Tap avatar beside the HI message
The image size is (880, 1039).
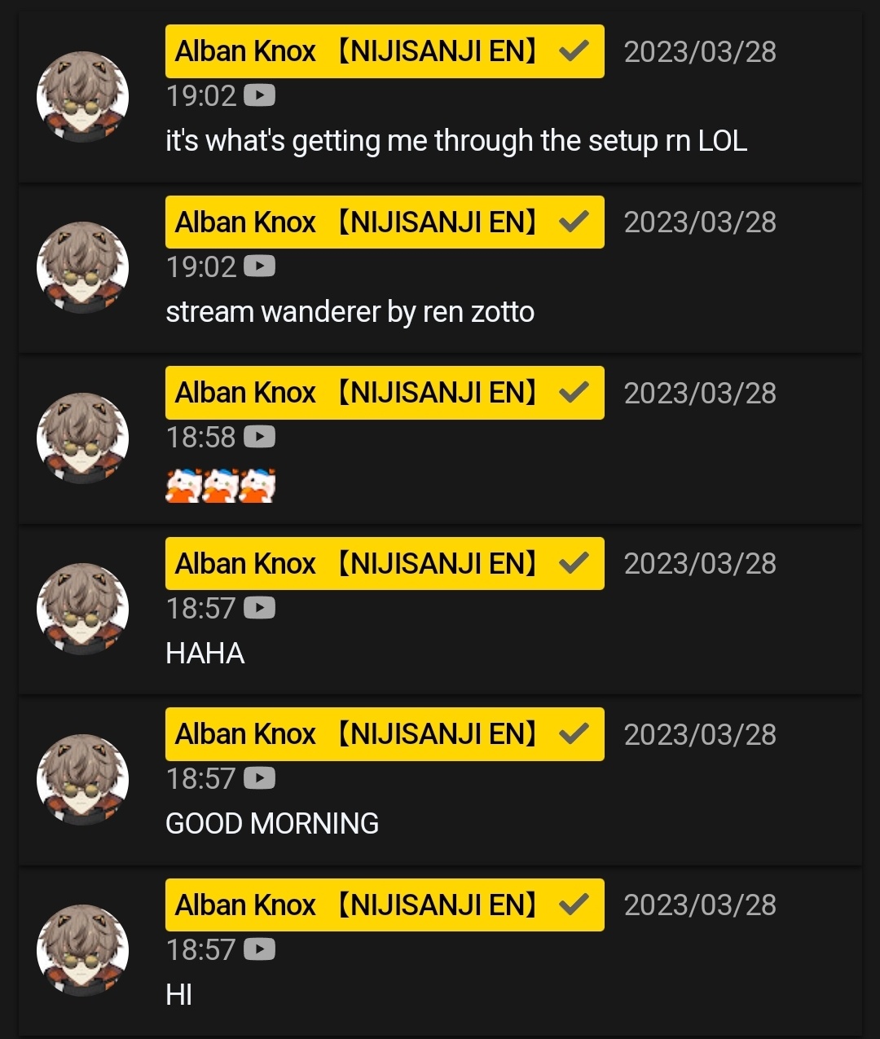82,950
